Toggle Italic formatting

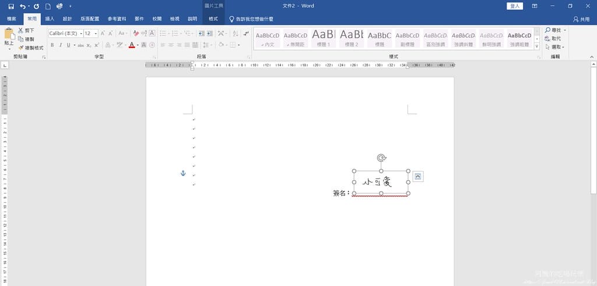pyautogui.click(x=60, y=45)
